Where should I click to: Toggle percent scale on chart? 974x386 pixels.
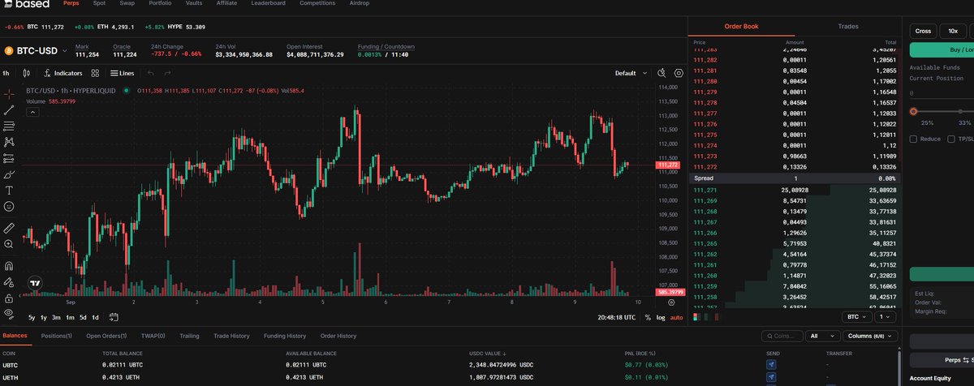(648, 317)
